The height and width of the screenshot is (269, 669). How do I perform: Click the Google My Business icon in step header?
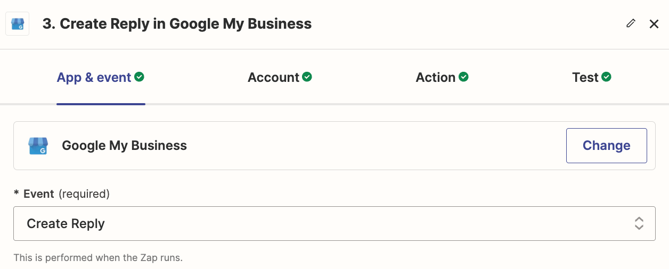click(17, 24)
